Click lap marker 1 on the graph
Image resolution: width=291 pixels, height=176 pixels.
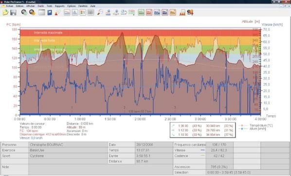[72, 107]
